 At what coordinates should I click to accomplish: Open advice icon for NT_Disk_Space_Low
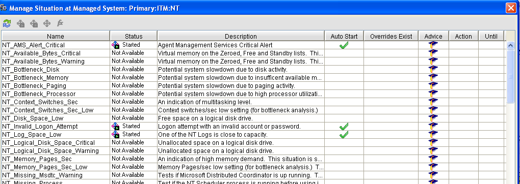coord(433,118)
